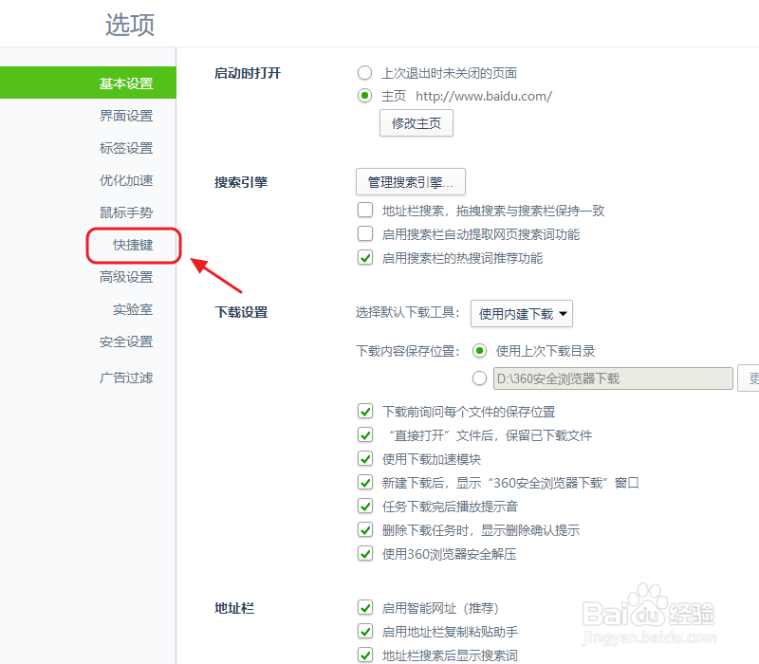759x664 pixels.
Task: Enable 地址栏搜索 consistency checkbox
Action: pos(365,210)
